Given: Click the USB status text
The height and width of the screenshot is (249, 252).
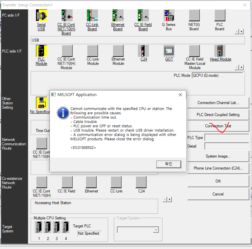Looking at the screenshot, I should [35, 40].
